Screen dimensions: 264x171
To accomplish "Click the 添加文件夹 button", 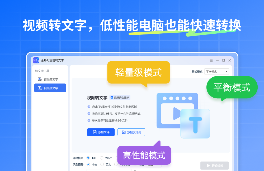I will pos(131,132).
